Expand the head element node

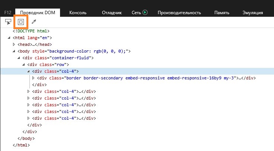tap(14, 44)
